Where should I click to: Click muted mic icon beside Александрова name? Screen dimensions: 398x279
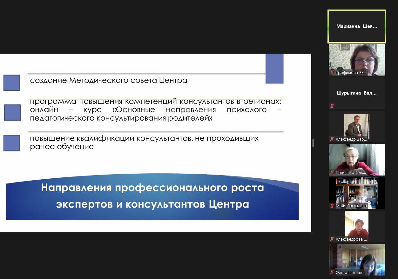click(x=332, y=239)
